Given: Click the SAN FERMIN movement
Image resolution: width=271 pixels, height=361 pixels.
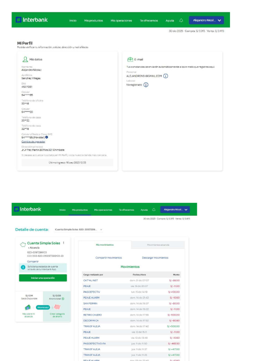Looking at the screenshot, I should click(131, 304).
